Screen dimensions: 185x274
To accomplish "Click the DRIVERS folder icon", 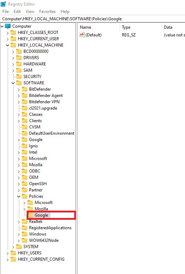I will coord(19,58).
